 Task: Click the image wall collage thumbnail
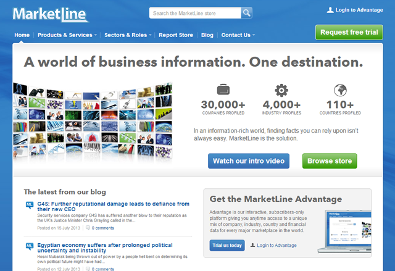[x=93, y=121]
